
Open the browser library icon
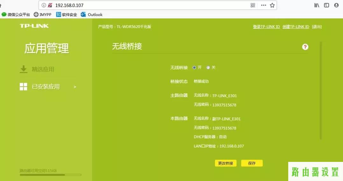tap(317, 5)
